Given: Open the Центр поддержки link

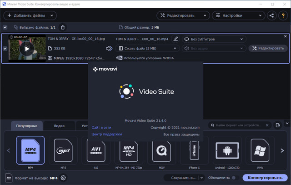Looking at the screenshot, I should pos(106,134).
